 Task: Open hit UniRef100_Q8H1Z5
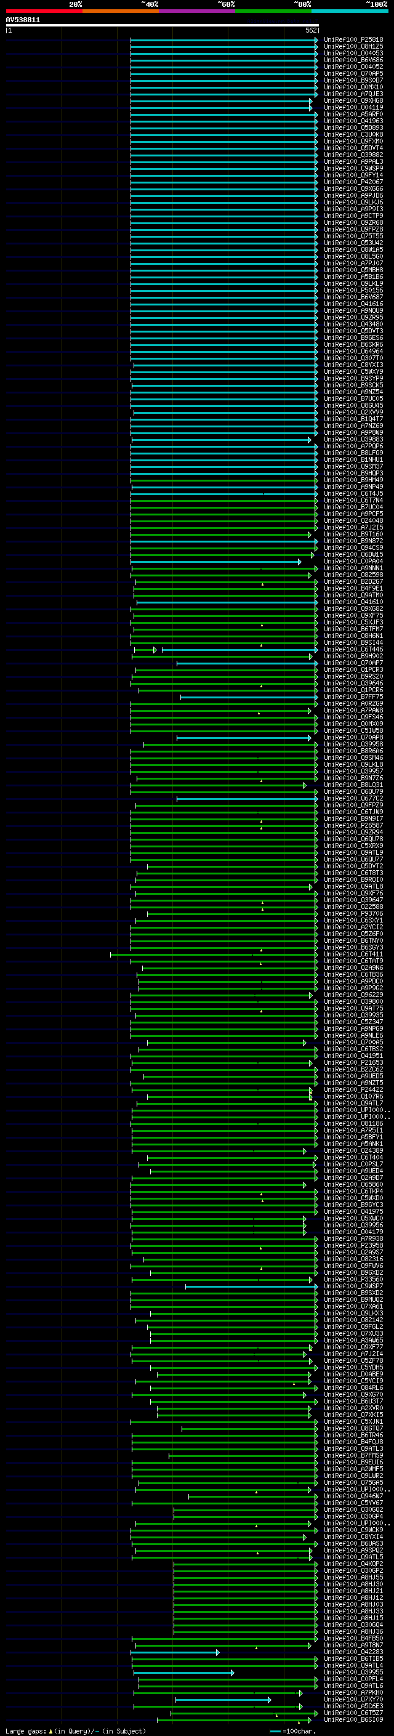pos(353,47)
